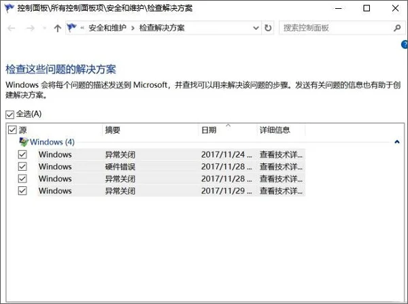Open 查看技术详 link for 硬件错误 row
Screen dimensions: 408x304
coord(281,167)
